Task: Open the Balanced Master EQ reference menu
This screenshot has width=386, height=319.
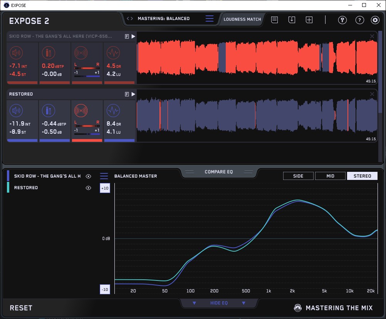Action: click(x=104, y=176)
